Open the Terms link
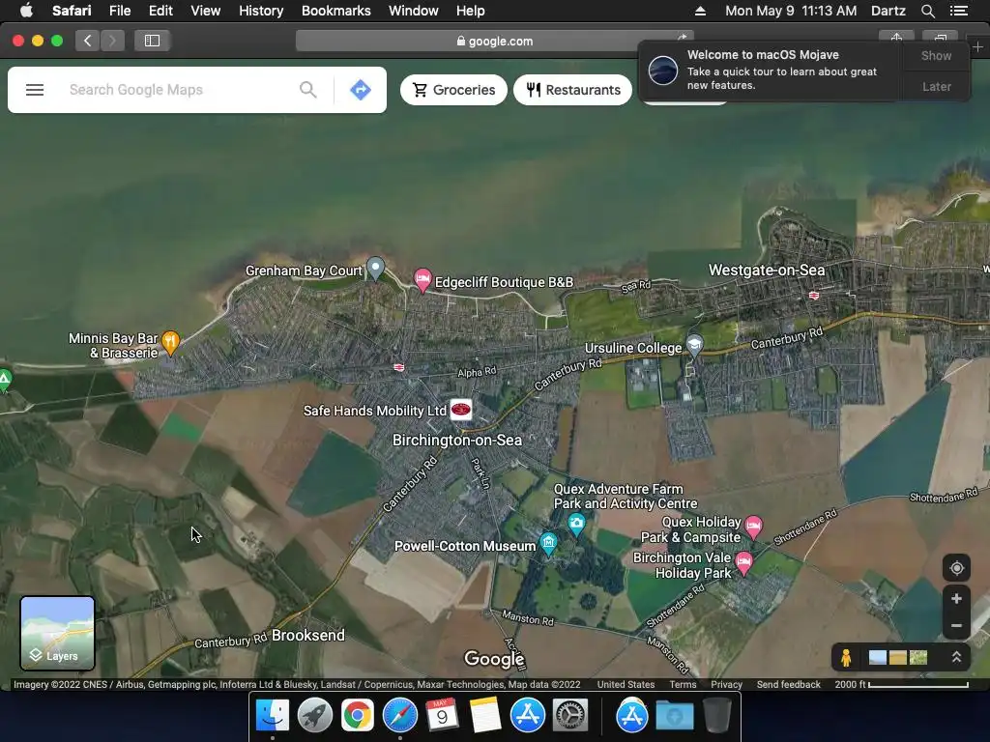This screenshot has height=742, width=990. click(683, 685)
